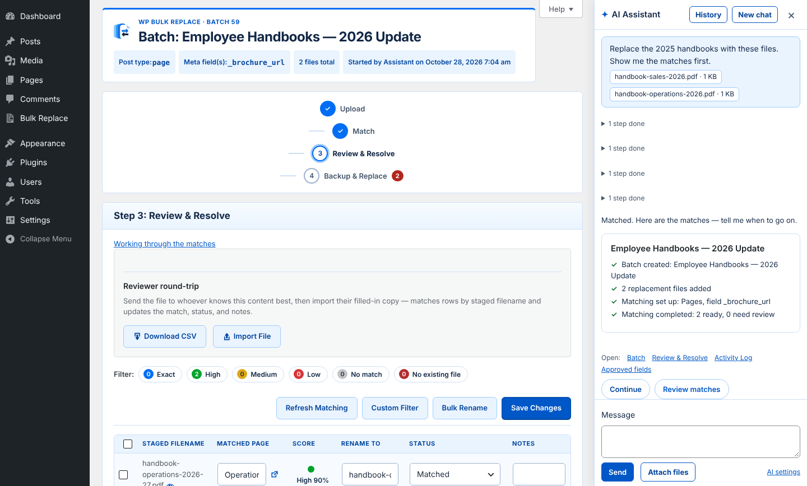This screenshot has width=807, height=486.
Task: Open the Activity Log link
Action: (733, 358)
